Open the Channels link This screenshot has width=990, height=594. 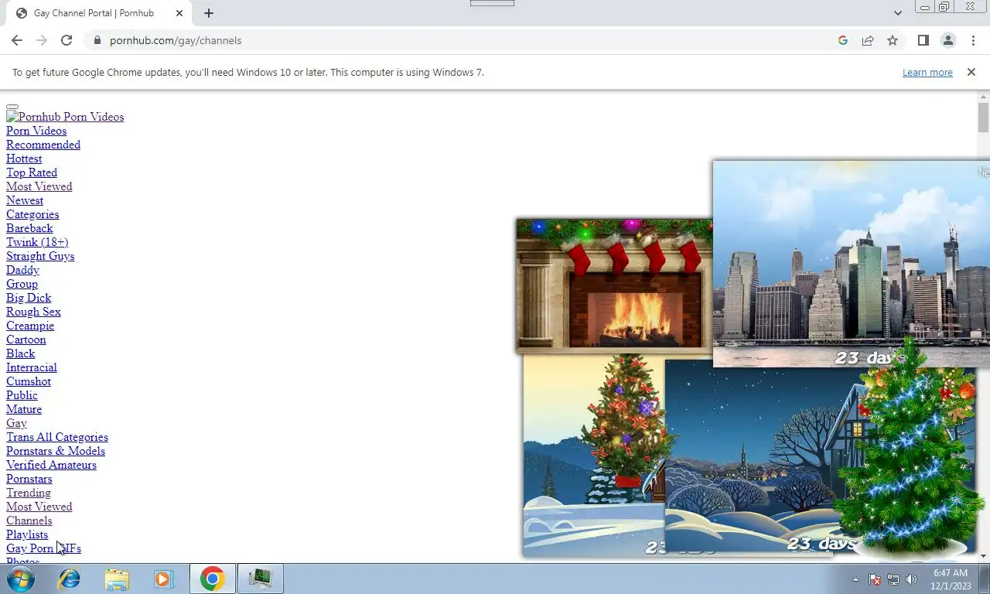tap(29, 521)
